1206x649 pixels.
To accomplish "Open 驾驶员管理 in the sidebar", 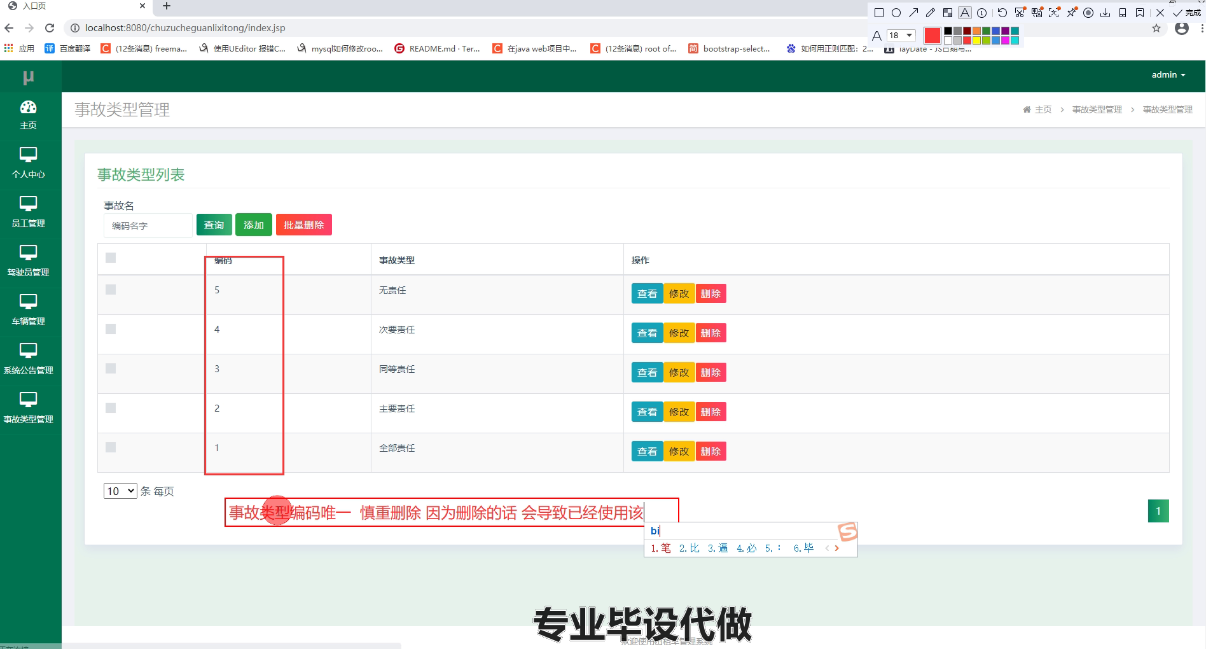I will [28, 262].
